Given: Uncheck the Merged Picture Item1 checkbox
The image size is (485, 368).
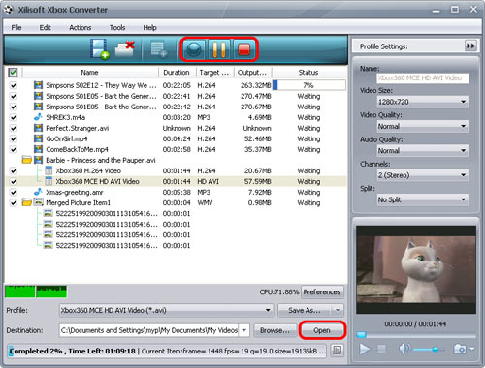Looking at the screenshot, I should 14,202.
